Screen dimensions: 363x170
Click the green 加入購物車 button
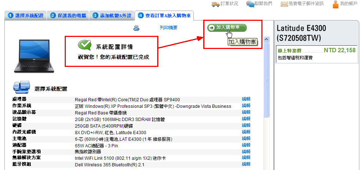click(227, 27)
